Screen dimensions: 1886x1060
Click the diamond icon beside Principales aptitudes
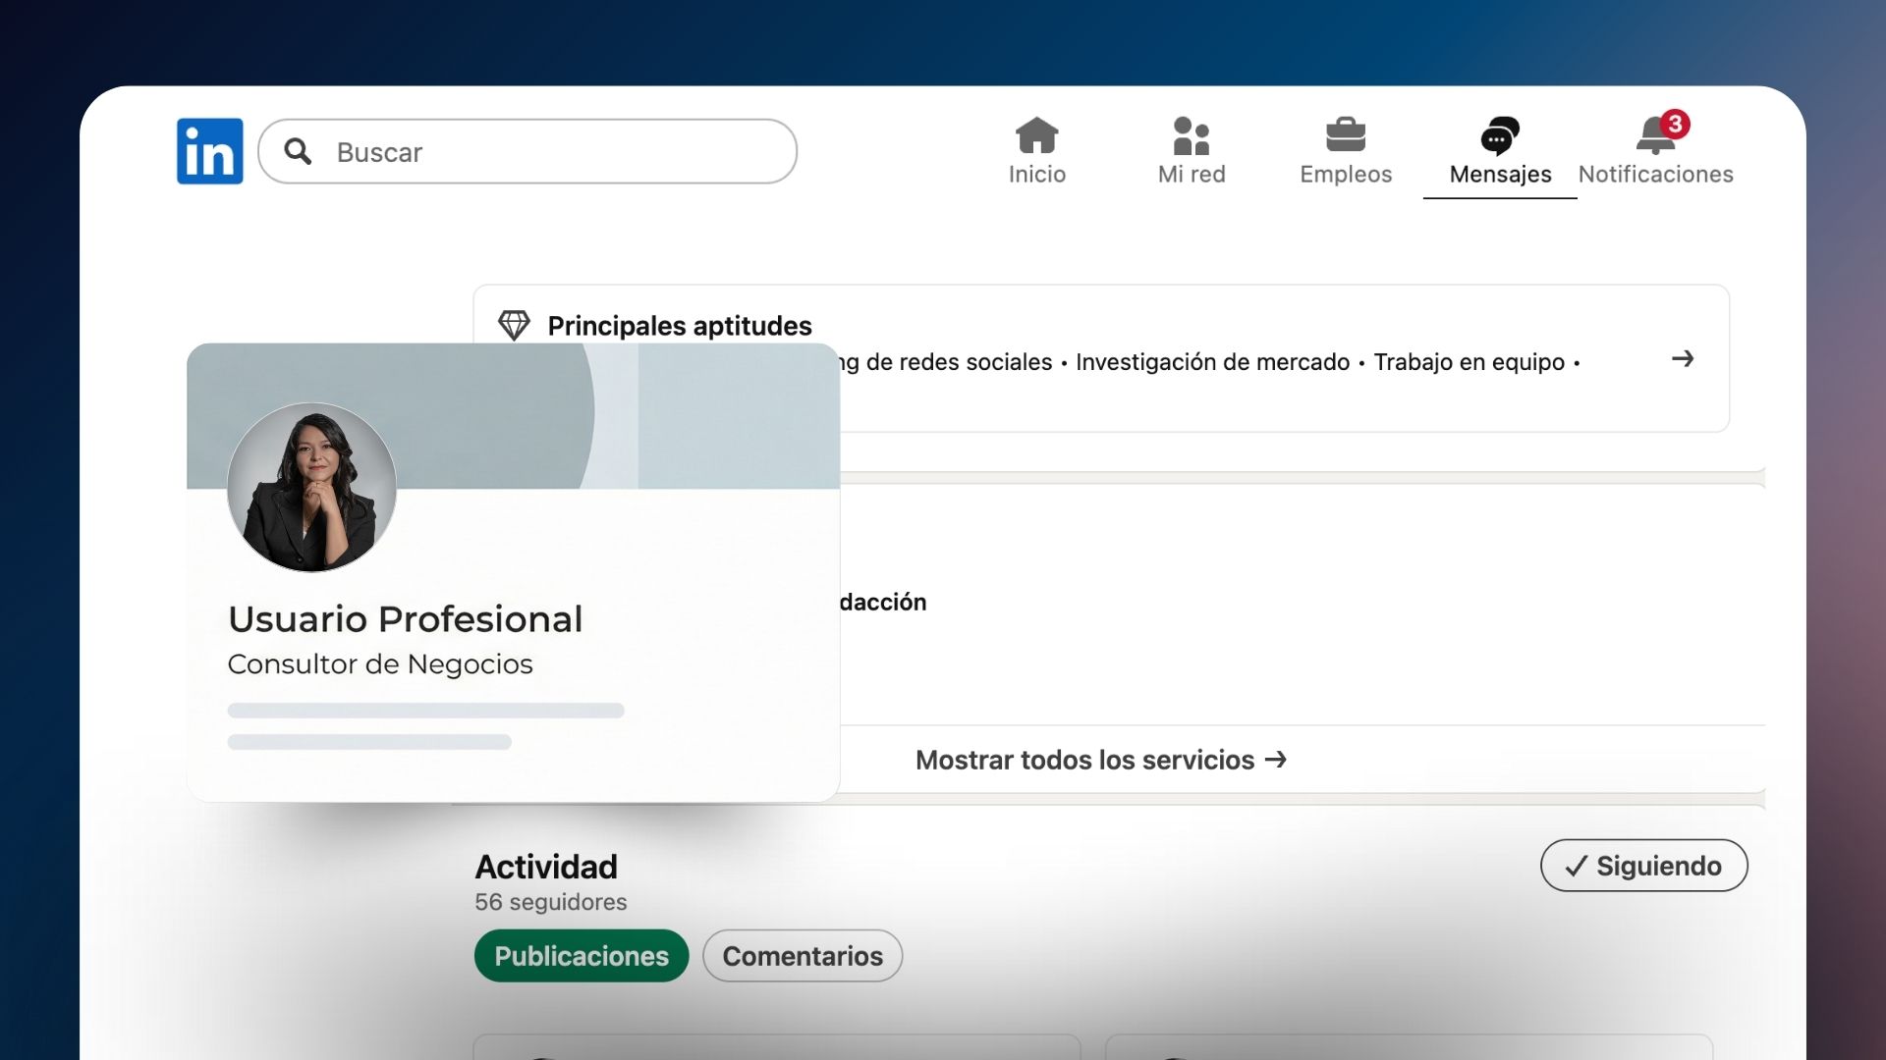tap(514, 325)
